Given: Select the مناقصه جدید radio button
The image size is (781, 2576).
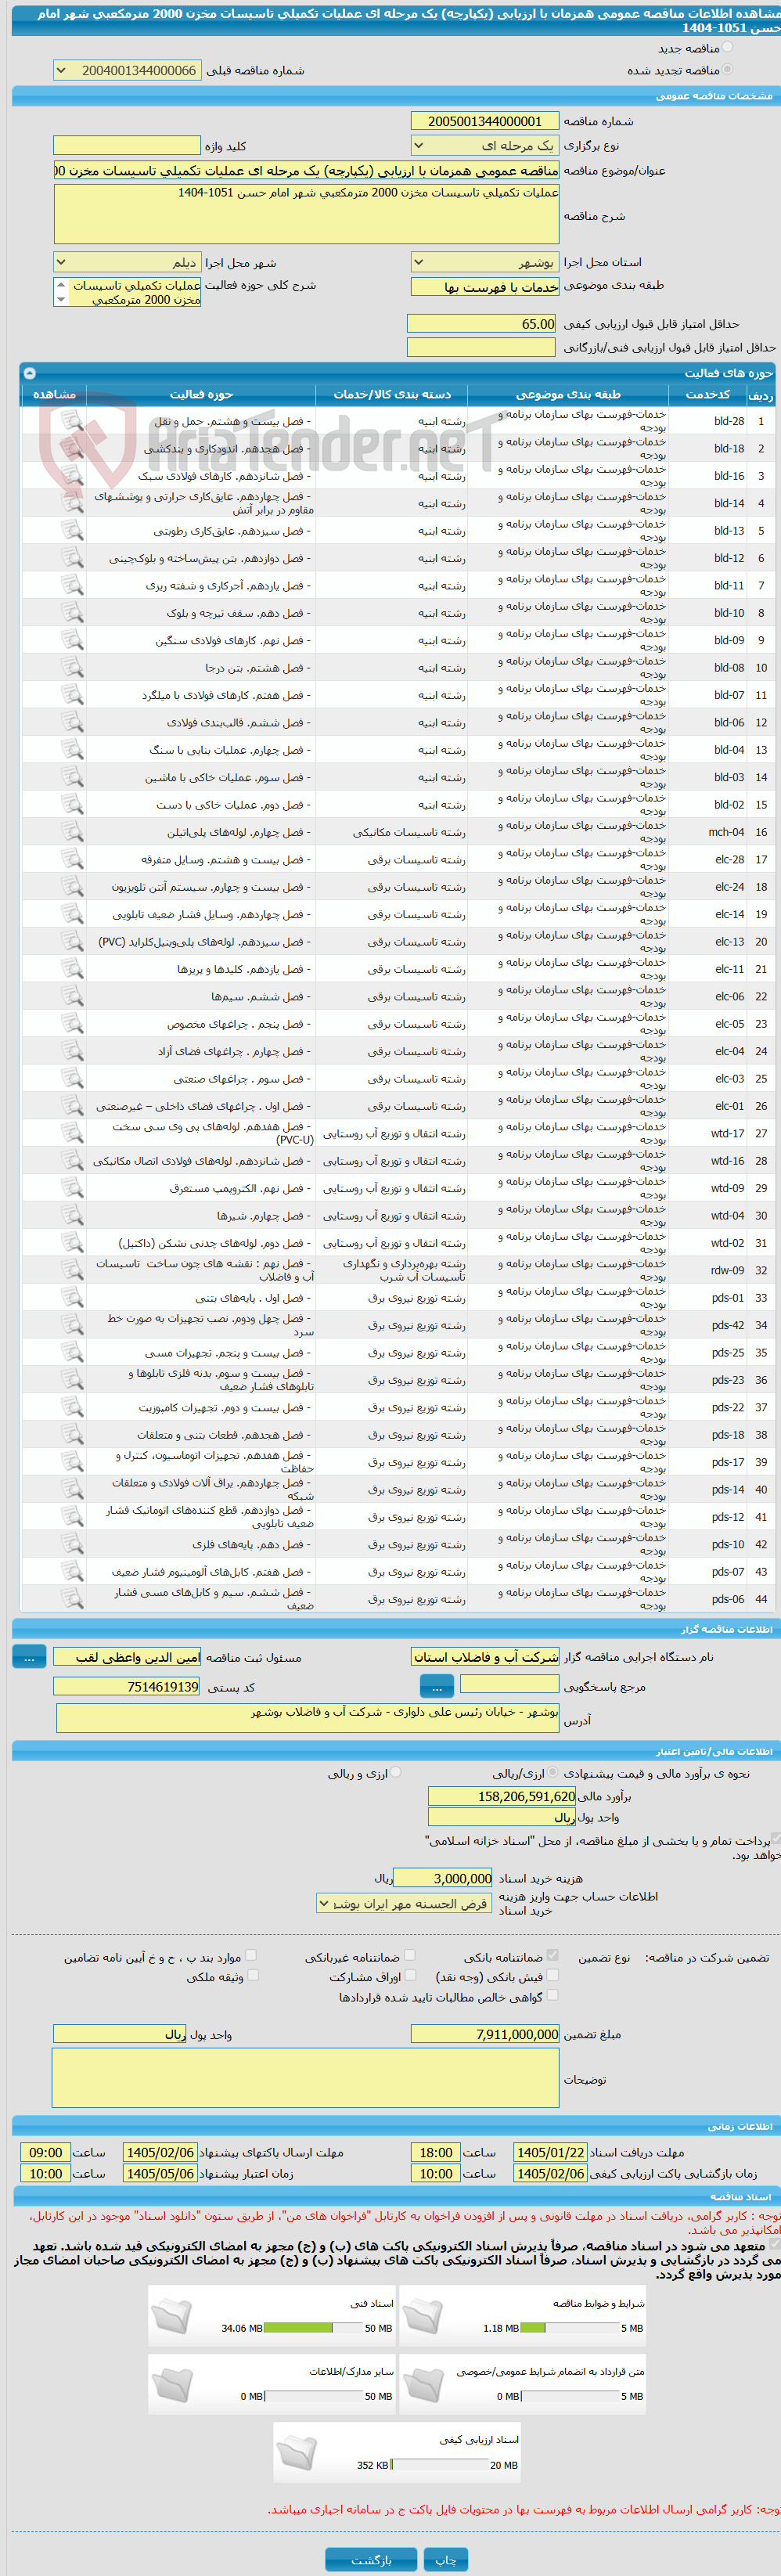Looking at the screenshot, I should click(x=727, y=47).
